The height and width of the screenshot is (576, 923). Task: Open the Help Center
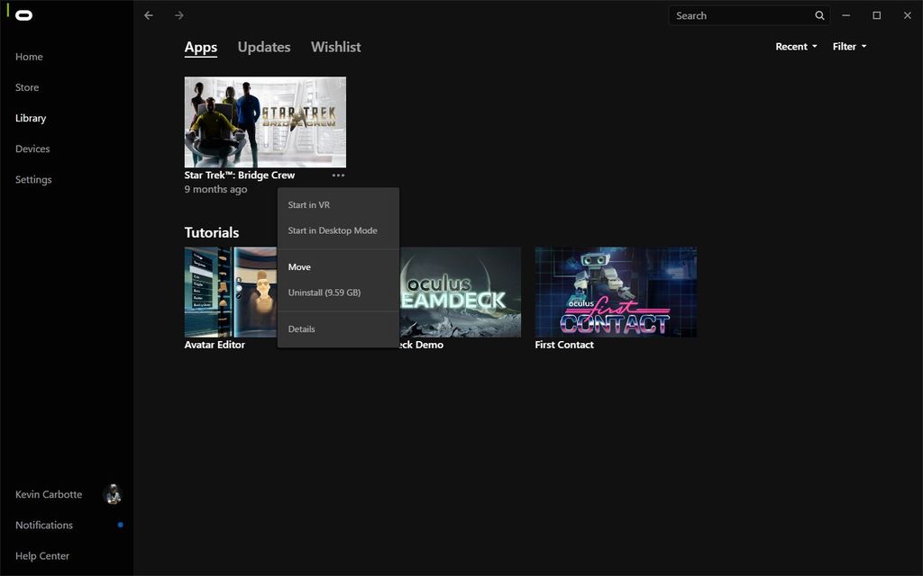(41, 555)
